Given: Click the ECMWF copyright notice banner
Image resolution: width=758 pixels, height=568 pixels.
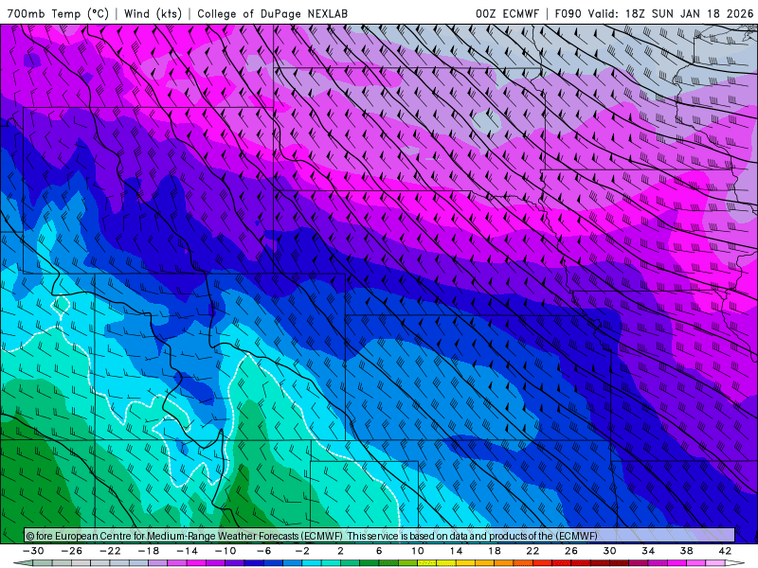Looking at the screenshot, I should click(x=380, y=536).
